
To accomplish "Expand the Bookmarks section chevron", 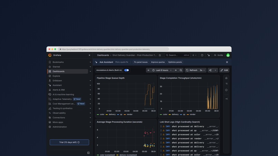I will pyautogui.click(x=90, y=62).
